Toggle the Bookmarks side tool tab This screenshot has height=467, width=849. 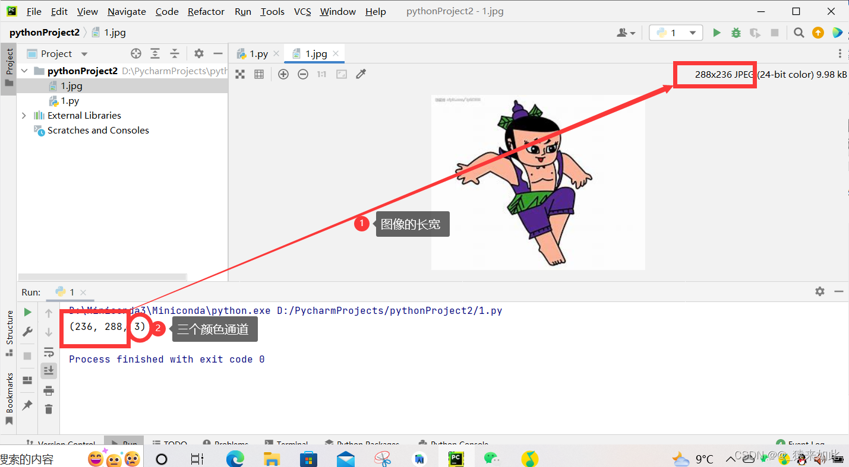pyautogui.click(x=9, y=398)
